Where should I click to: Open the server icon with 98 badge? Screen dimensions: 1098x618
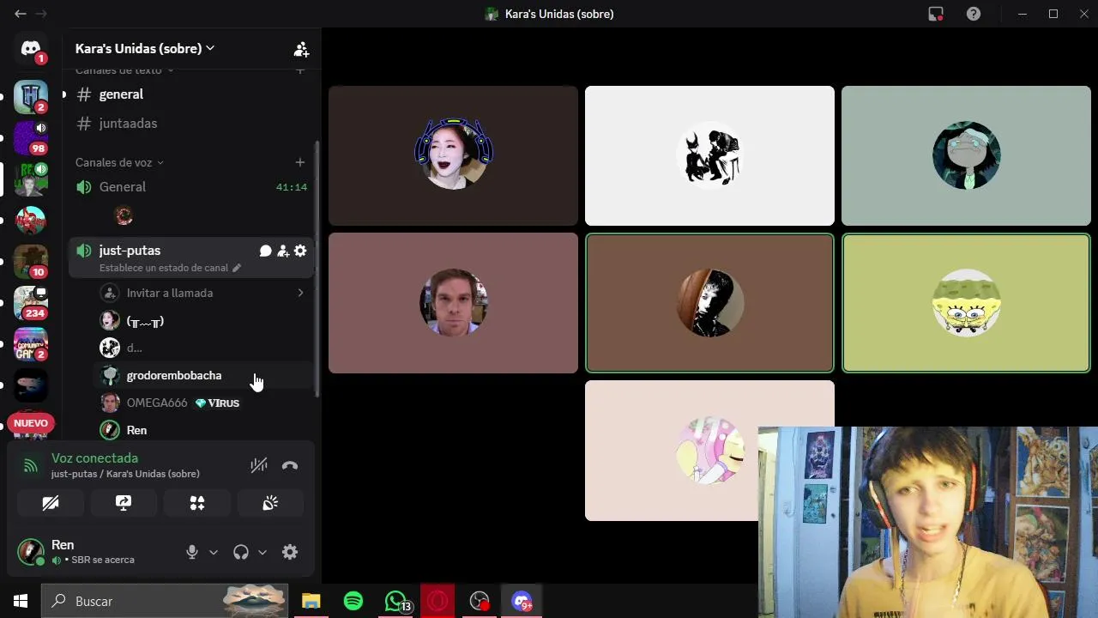[31, 137]
